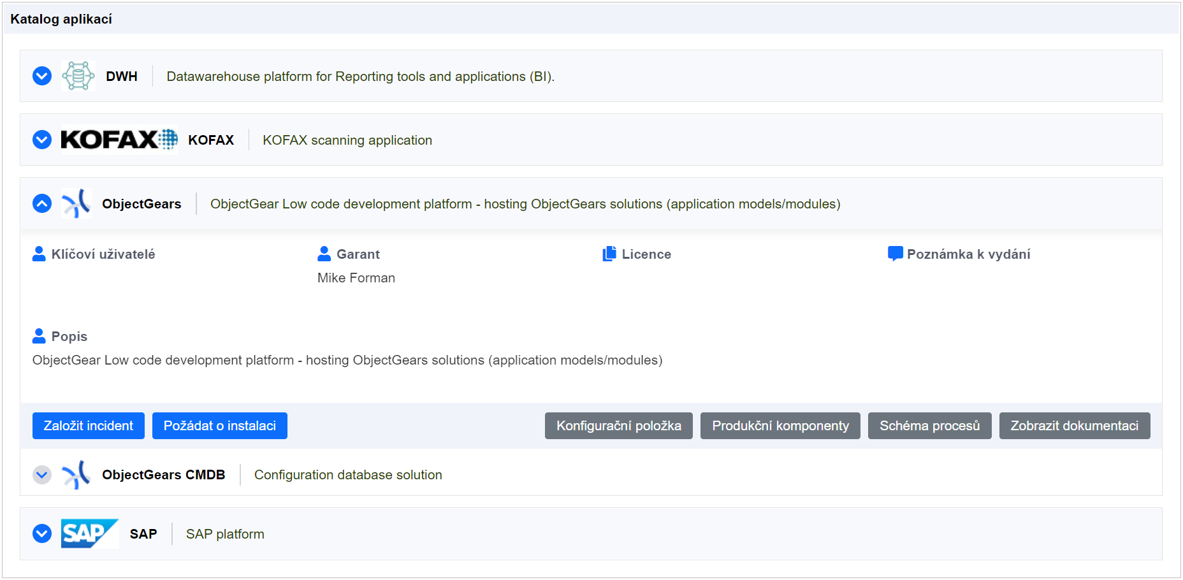
Task: Click the SAP logo
Action: pos(90,533)
